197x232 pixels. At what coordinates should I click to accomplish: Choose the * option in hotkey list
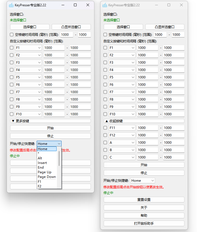[x=47, y=153]
